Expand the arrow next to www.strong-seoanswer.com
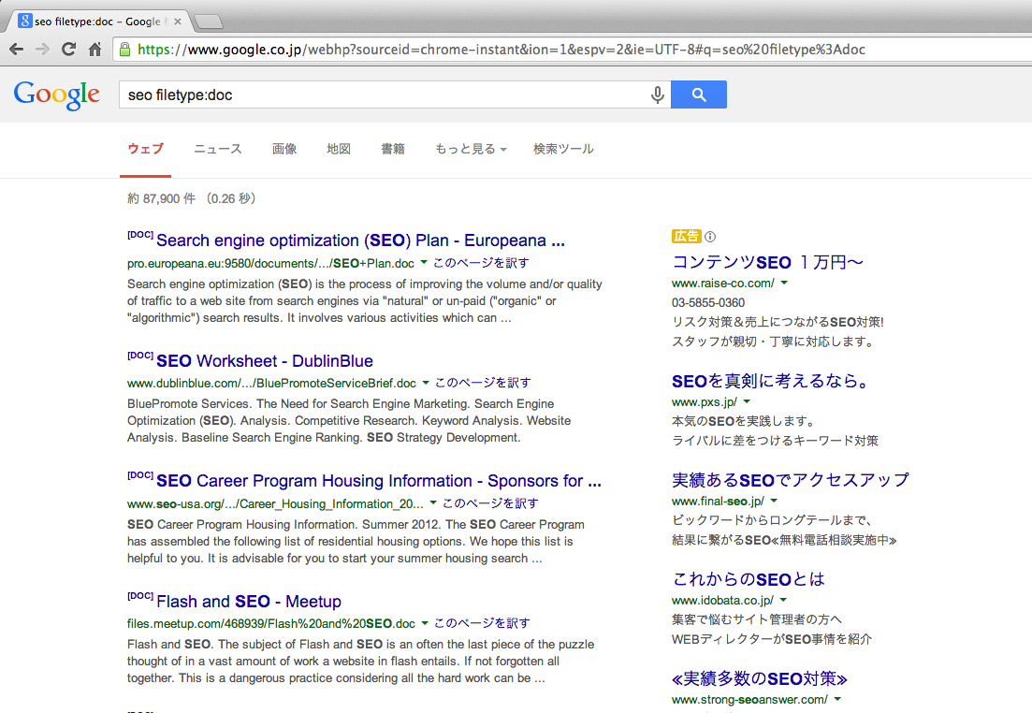Viewport: 1032px width, 713px height. pyautogui.click(x=837, y=699)
